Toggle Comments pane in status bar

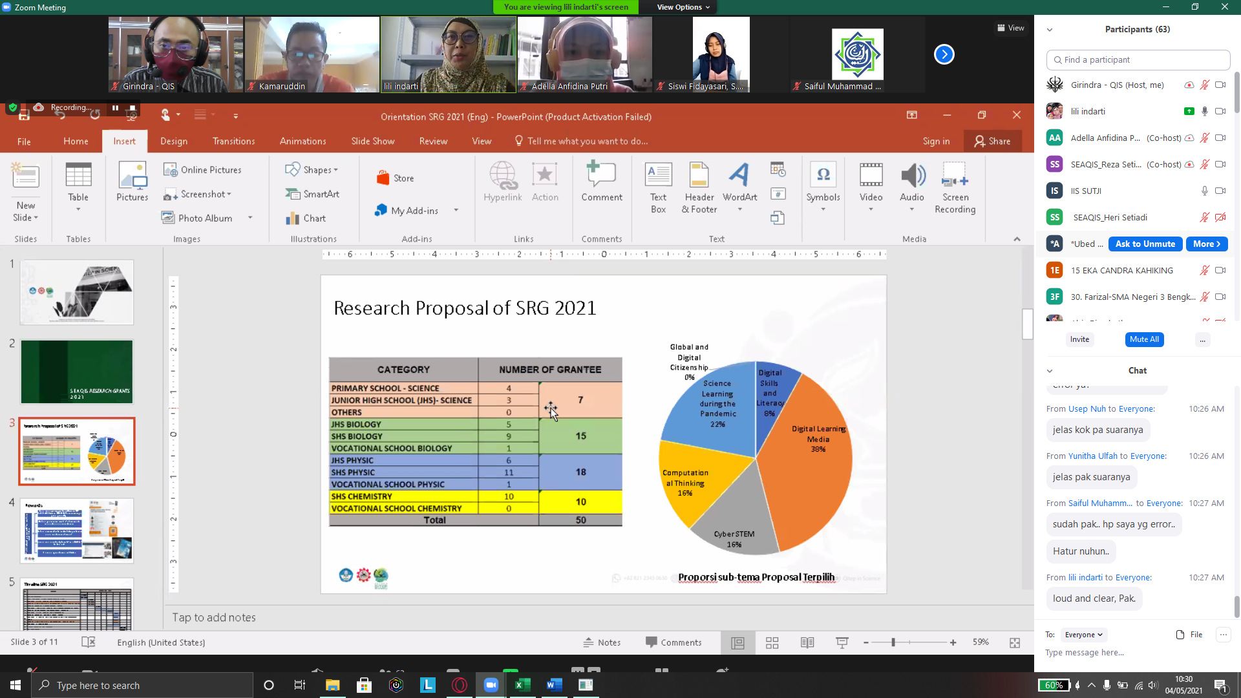click(674, 642)
